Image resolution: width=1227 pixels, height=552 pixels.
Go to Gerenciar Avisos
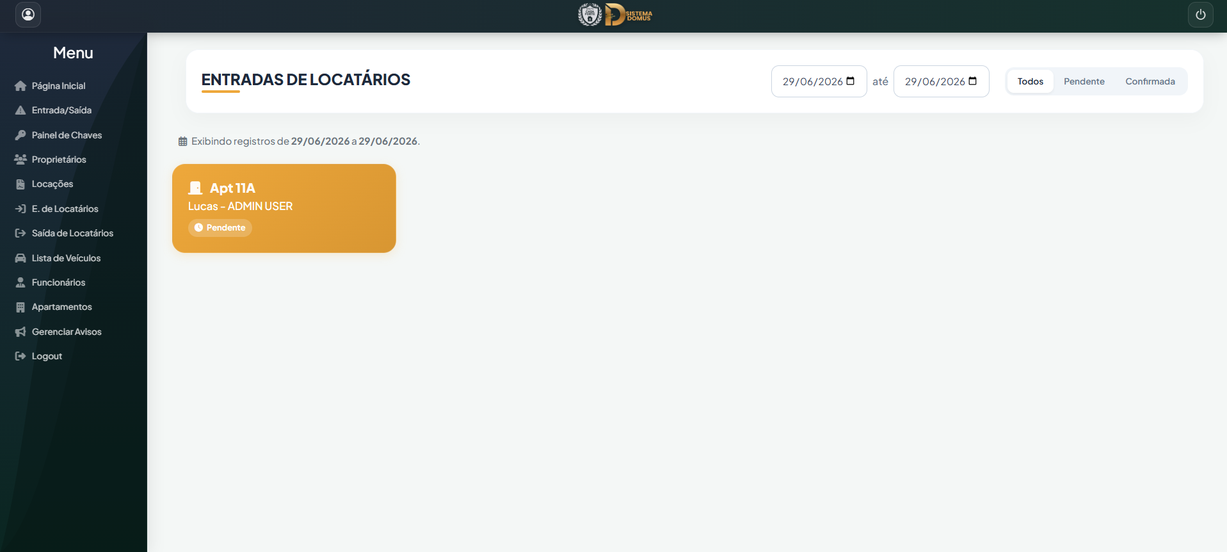tap(67, 332)
